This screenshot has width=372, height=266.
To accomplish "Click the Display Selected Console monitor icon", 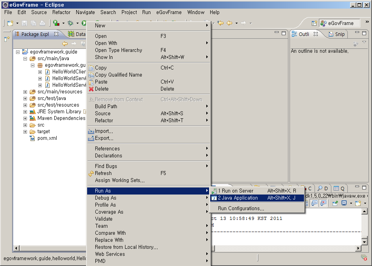I will 344,203.
